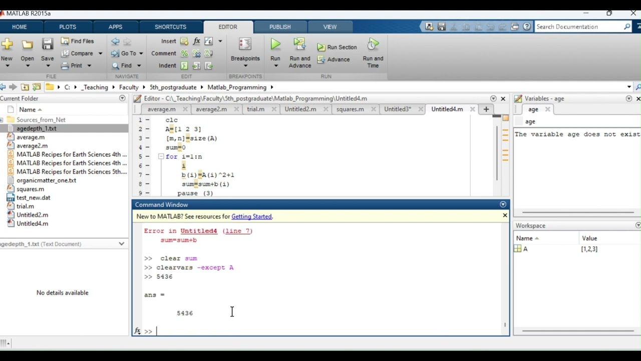Click the Advance button
Image resolution: width=641 pixels, height=361 pixels.
click(333, 59)
